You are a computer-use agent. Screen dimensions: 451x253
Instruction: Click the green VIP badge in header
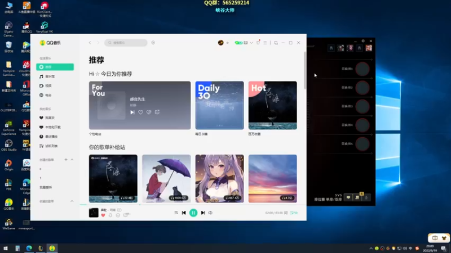coord(238,43)
